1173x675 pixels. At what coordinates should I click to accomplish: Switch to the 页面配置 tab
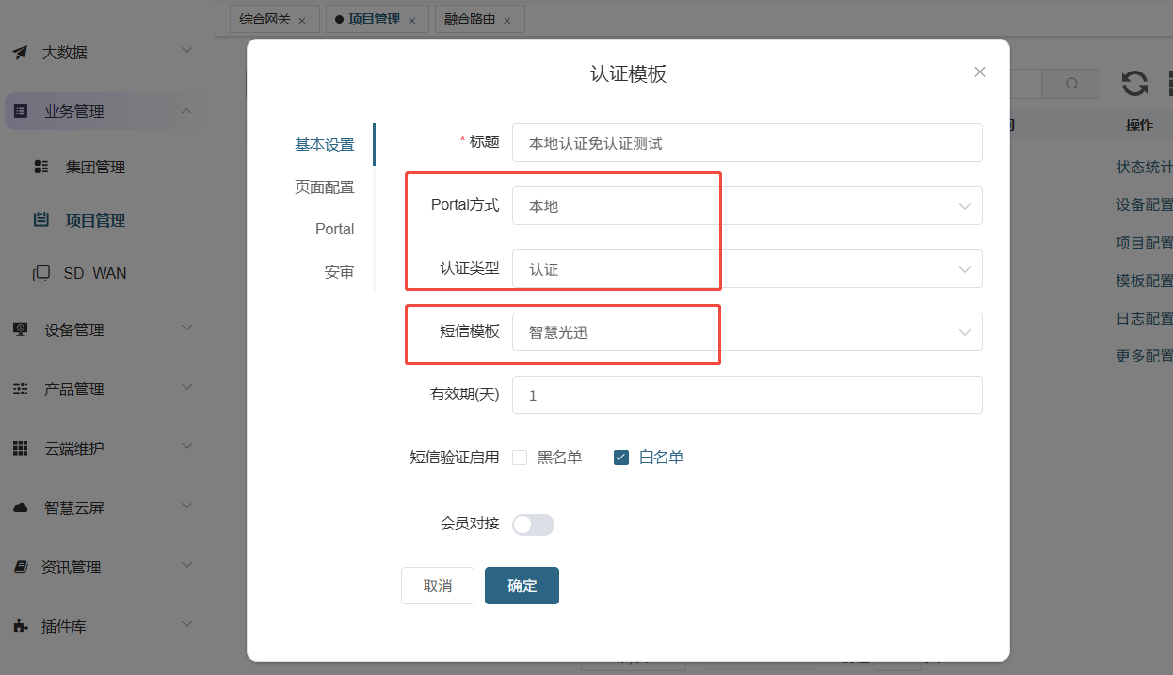point(324,187)
